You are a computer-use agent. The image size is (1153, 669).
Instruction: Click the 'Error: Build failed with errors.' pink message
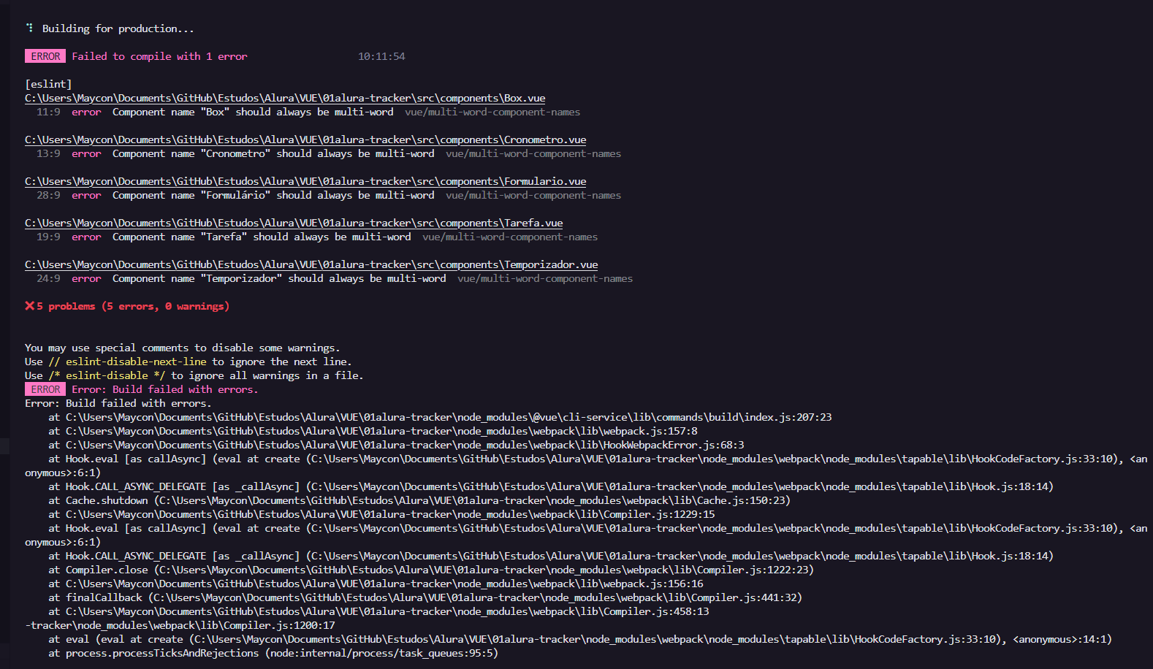tap(165, 389)
